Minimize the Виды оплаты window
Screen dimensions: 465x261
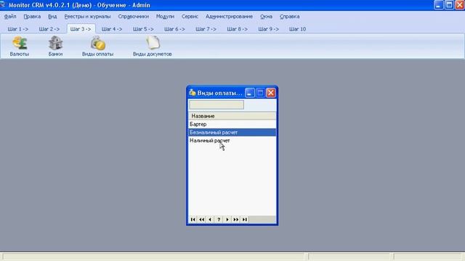point(250,93)
